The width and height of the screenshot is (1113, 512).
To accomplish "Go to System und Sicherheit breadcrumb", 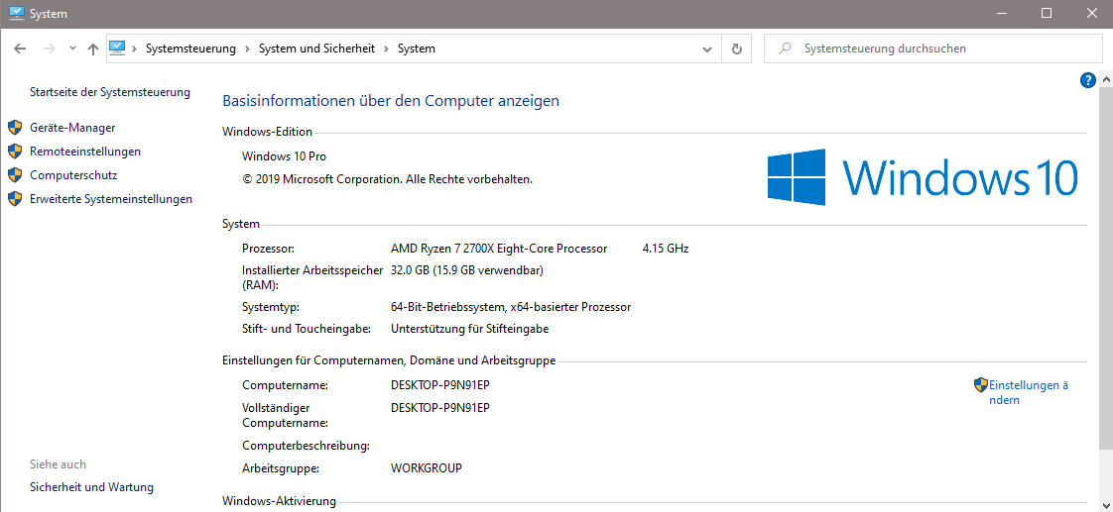I will tap(322, 49).
